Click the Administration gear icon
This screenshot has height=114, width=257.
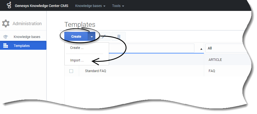point(6,24)
